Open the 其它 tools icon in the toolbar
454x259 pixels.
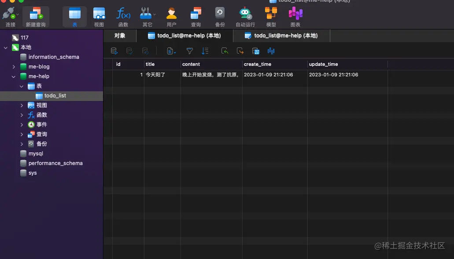[146, 17]
